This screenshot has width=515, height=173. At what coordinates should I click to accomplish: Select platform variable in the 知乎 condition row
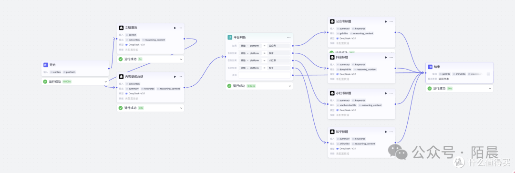click(x=250, y=68)
